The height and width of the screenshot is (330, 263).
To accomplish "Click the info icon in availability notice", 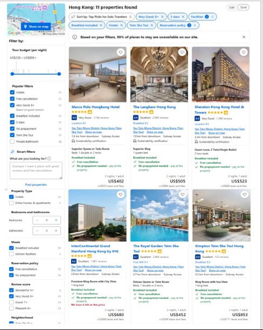I will (74, 37).
